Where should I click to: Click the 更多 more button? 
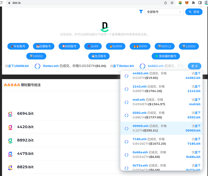[x=195, y=66]
